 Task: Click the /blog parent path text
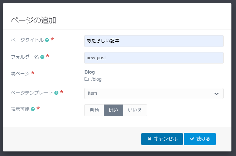click(96, 79)
